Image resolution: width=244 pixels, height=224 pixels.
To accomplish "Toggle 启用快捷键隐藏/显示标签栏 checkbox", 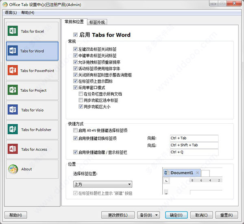I will tap(76, 152).
